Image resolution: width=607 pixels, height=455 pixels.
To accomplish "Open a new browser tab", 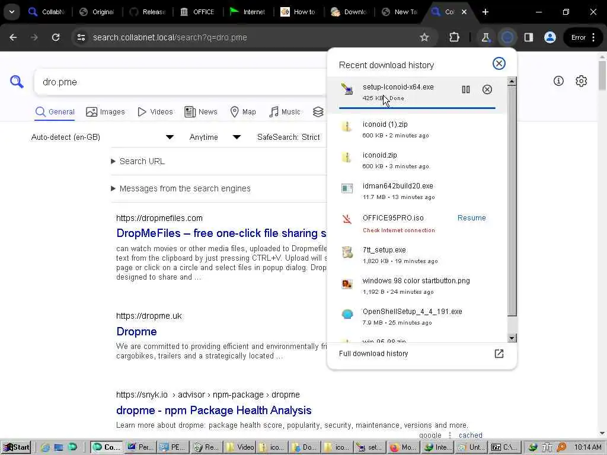I will click(x=485, y=12).
